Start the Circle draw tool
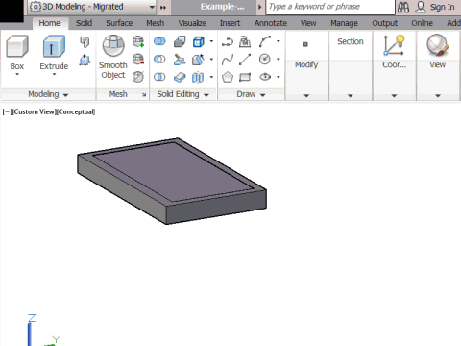The width and height of the screenshot is (461, 346). coord(265,60)
